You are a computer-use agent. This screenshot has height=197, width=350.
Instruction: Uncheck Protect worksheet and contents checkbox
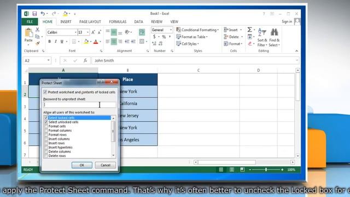(45, 92)
